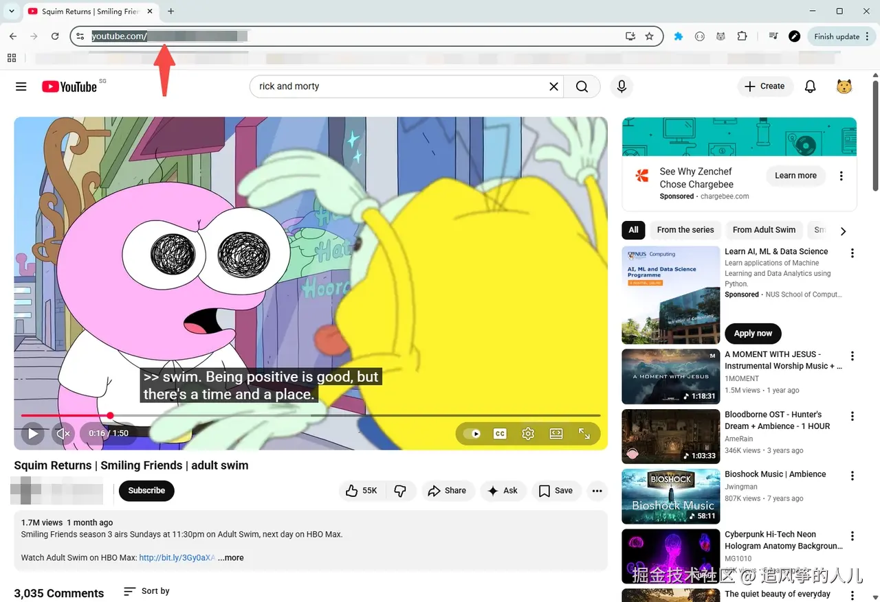The height and width of the screenshot is (602, 880).
Task: Click Apply now on NUS ad
Action: pos(753,334)
